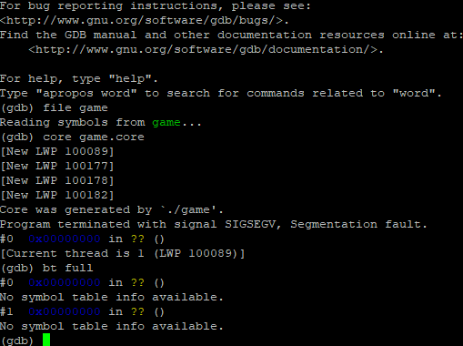Click frame #1 blue address 0x00000000

pos(65,312)
